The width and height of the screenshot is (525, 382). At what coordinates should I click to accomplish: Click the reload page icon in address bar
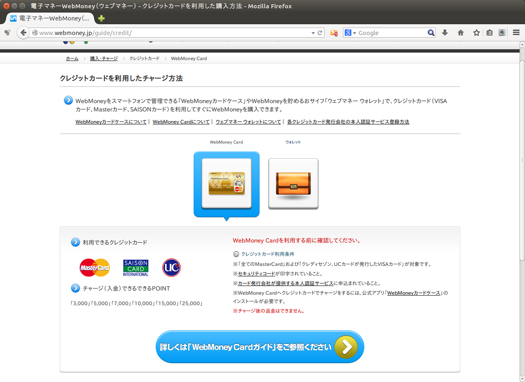pos(320,33)
